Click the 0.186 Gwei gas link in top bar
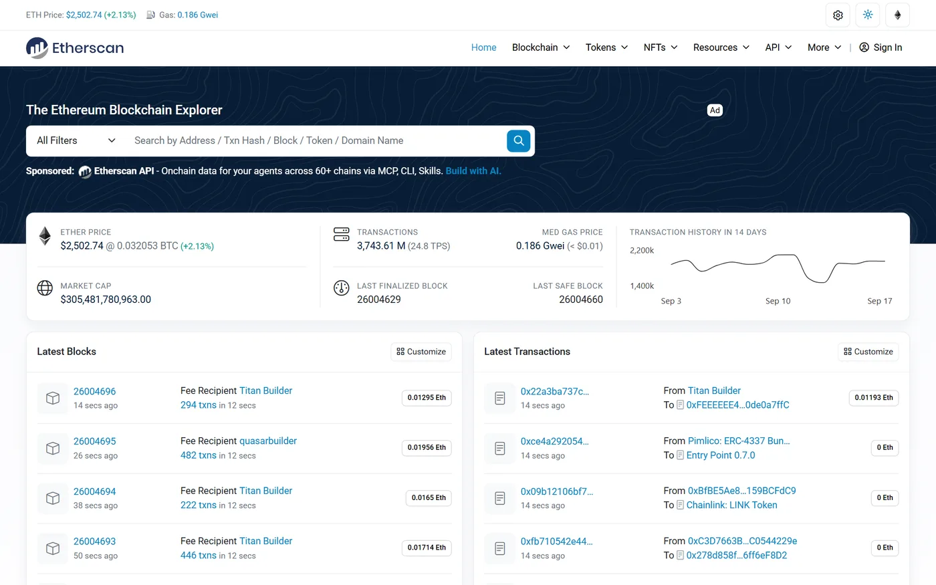936x585 pixels. click(x=198, y=15)
